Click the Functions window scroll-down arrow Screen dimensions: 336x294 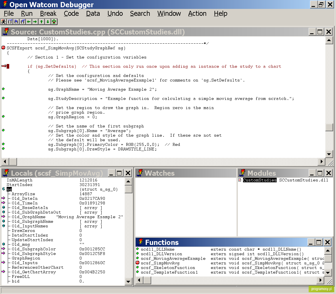[x=328, y=273]
